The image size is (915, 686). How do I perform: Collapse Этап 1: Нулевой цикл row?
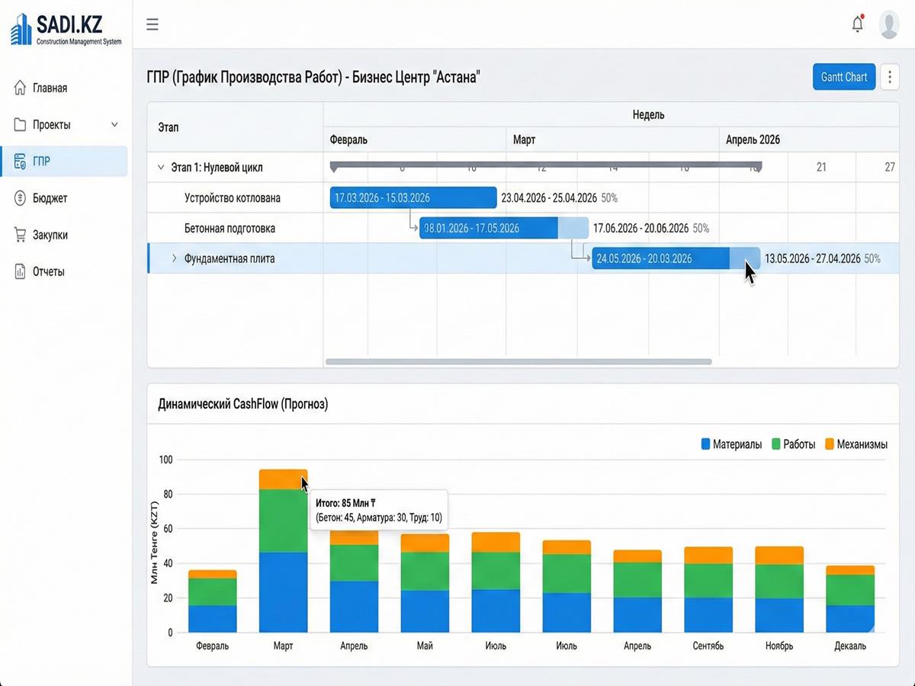[x=160, y=167]
